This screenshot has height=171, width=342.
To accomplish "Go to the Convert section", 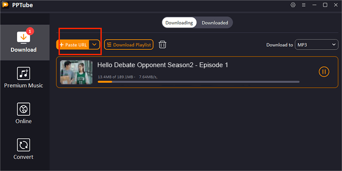I will (x=24, y=148).
